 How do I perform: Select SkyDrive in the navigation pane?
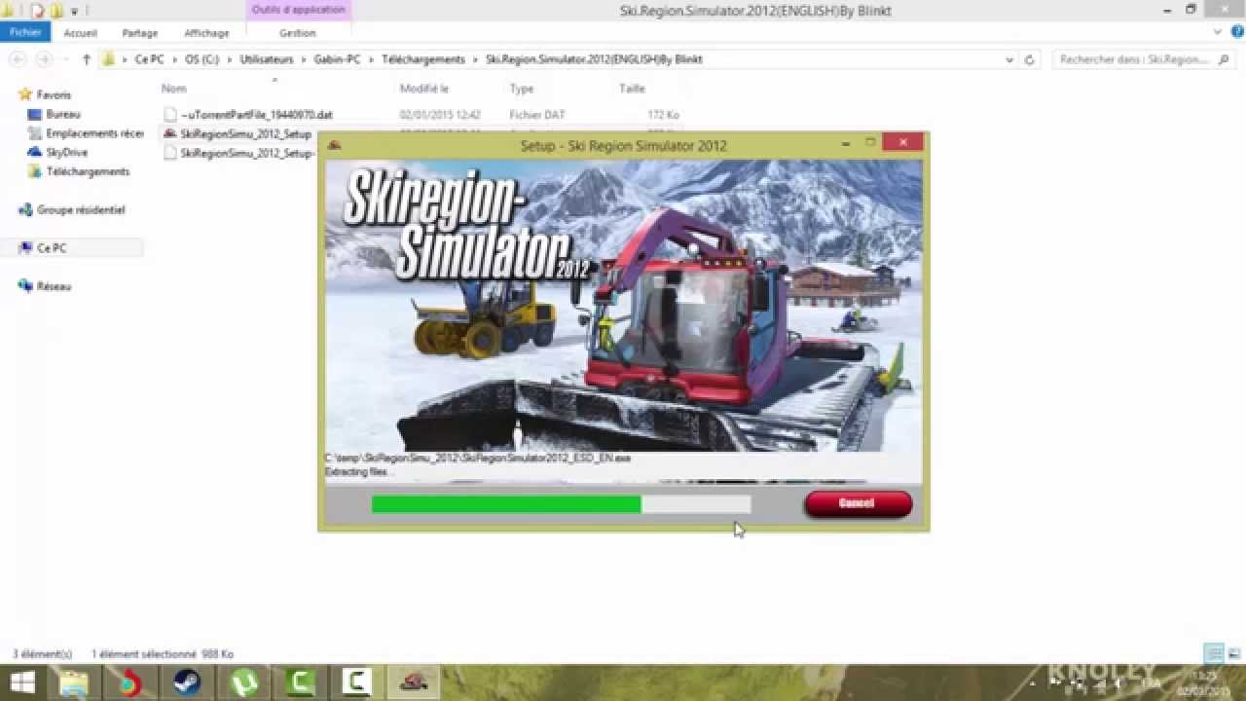[66, 152]
